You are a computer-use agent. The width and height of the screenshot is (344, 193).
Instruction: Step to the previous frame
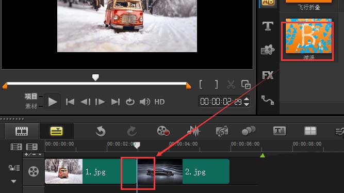pos(85,102)
